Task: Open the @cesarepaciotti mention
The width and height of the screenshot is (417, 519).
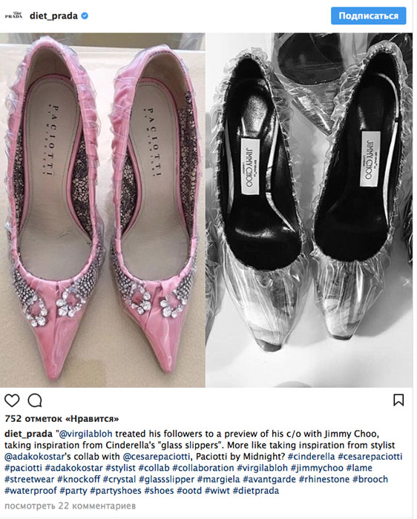Action: click(157, 457)
